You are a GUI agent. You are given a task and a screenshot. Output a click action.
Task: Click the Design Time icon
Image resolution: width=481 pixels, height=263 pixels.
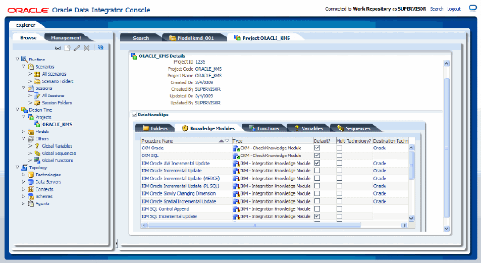click(x=24, y=110)
